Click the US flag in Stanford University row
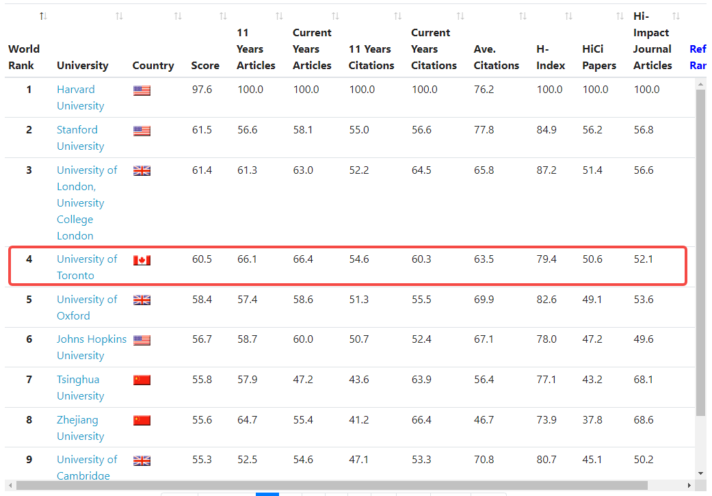This screenshot has height=496, width=712. pos(142,131)
